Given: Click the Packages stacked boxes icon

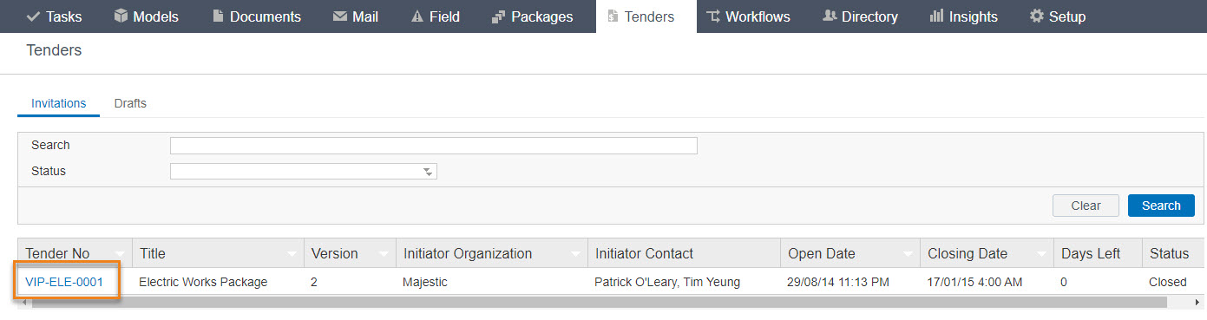Looking at the screenshot, I should pos(498,16).
